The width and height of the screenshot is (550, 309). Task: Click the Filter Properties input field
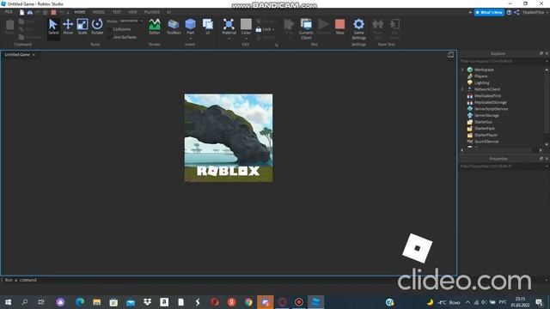[x=504, y=167]
